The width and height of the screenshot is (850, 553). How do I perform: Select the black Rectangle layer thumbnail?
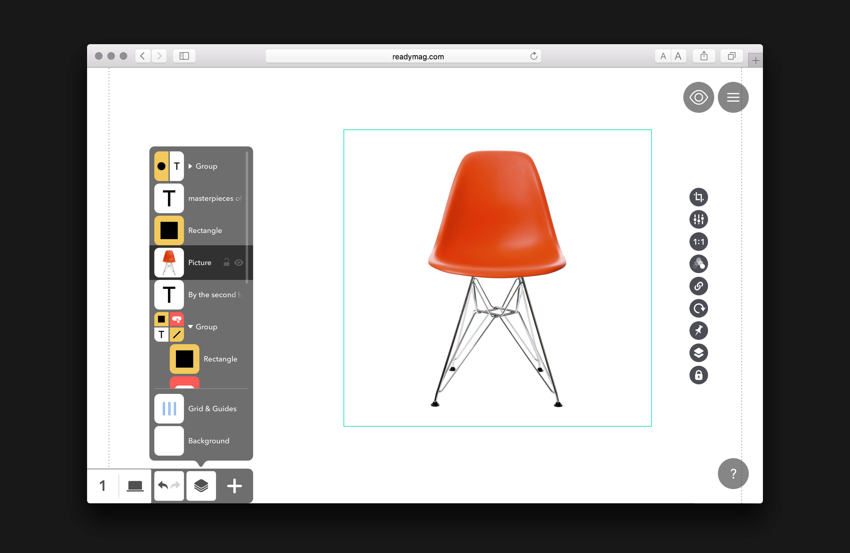point(169,231)
